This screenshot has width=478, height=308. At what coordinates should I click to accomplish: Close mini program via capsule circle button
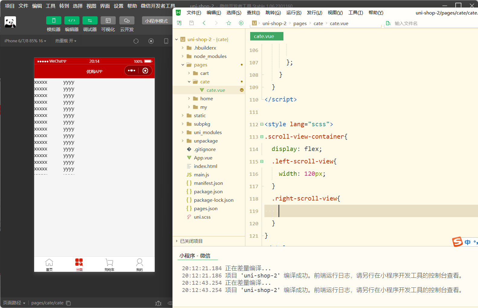click(145, 71)
